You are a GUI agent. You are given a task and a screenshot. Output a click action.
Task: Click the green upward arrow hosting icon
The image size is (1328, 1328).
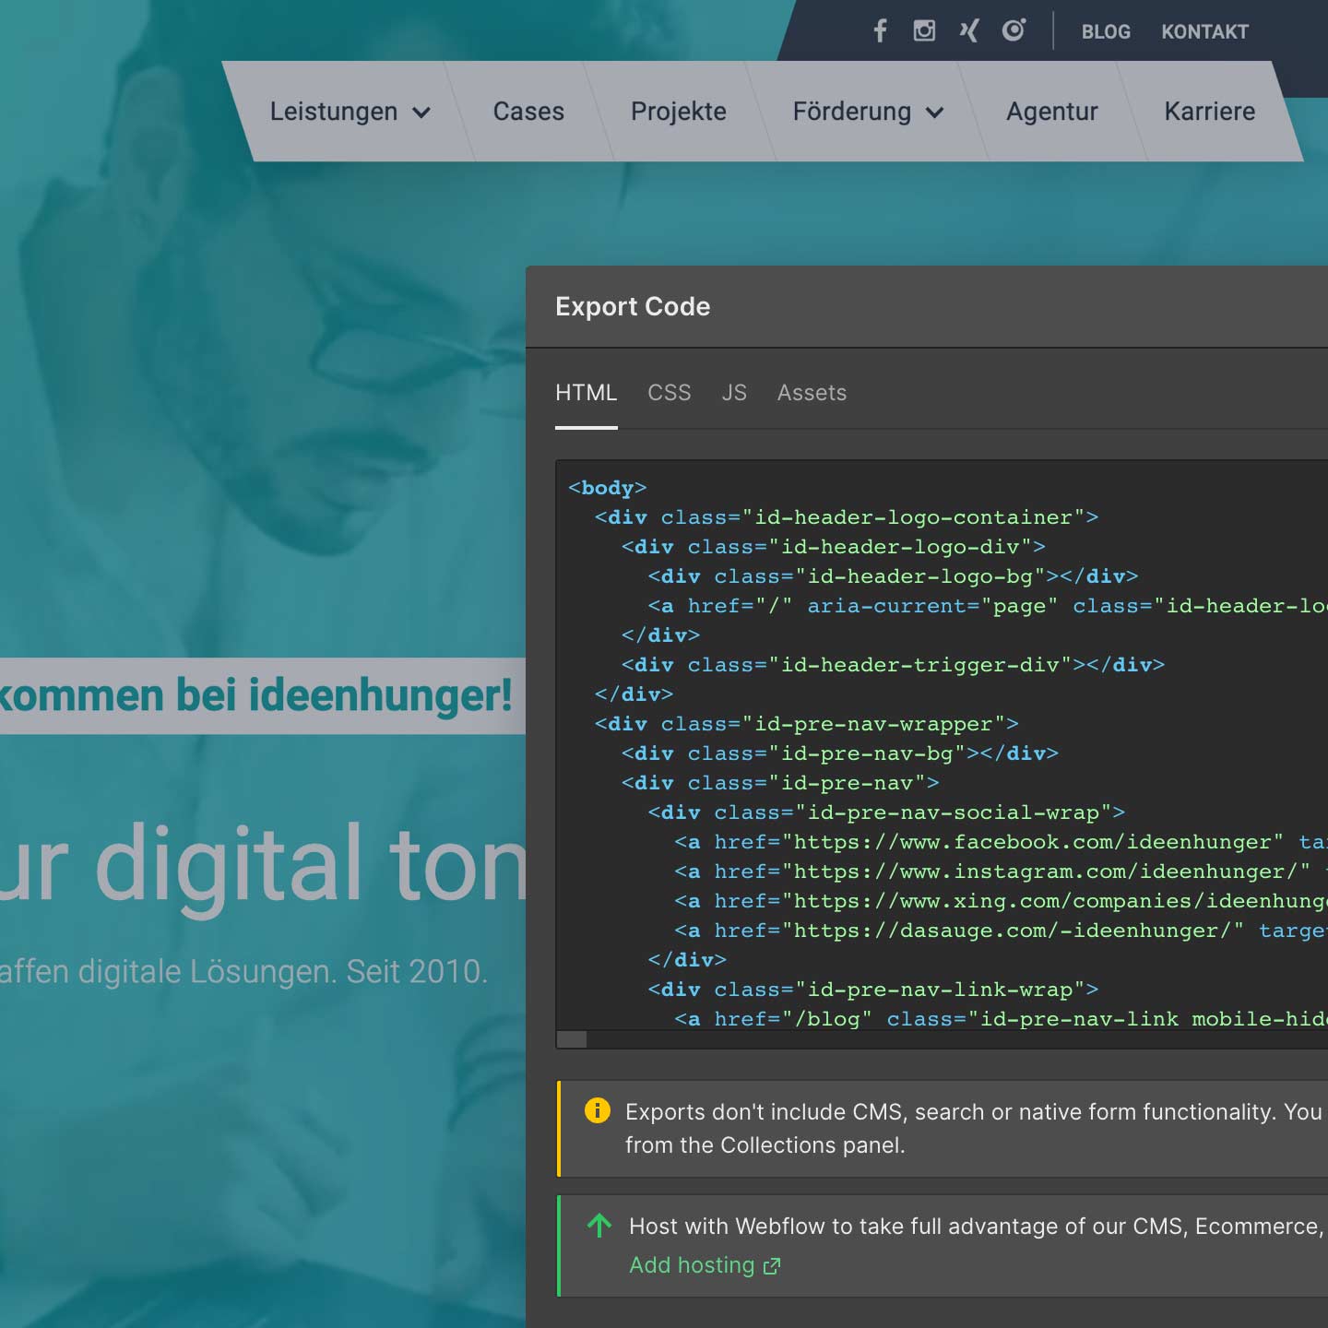599,1226
